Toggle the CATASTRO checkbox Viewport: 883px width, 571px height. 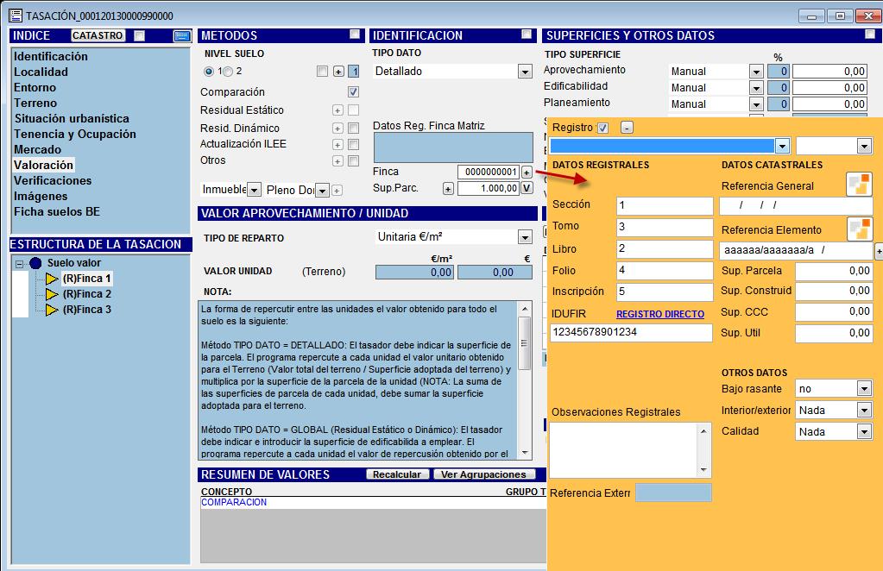click(x=139, y=36)
